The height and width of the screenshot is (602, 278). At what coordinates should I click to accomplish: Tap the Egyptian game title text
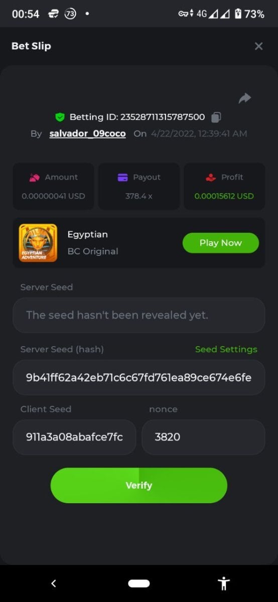coord(87,234)
